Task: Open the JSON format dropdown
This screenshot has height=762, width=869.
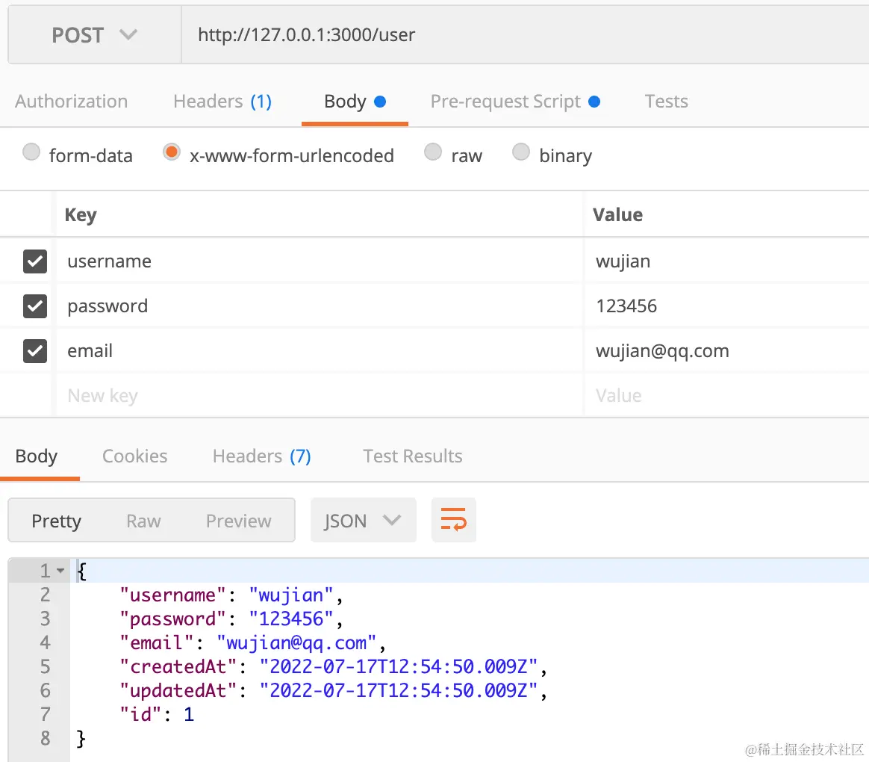Action: click(x=363, y=521)
